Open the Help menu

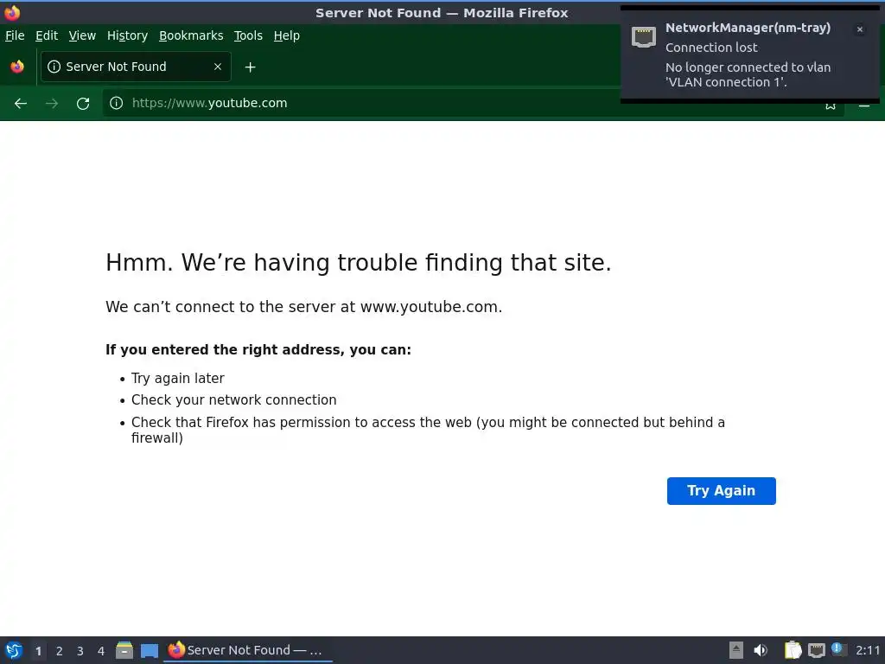tap(287, 35)
